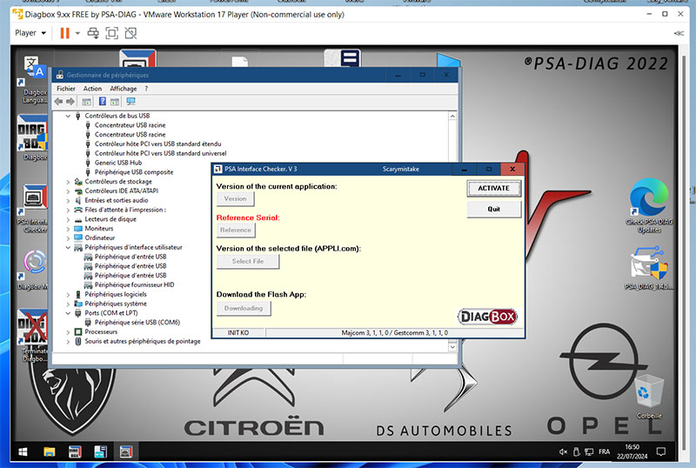Screen dimensions: 696x468
Task: Select Souris et autres périphériques de pointage
Action: (143, 342)
